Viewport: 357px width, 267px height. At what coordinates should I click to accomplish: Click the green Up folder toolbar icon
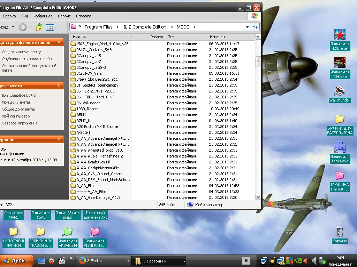pyautogui.click(x=39, y=27)
